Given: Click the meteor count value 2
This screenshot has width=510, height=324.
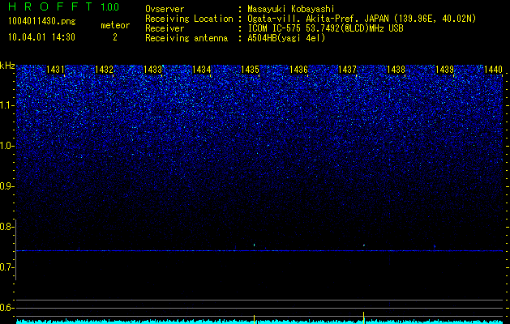Looking at the screenshot, I should (115, 37).
